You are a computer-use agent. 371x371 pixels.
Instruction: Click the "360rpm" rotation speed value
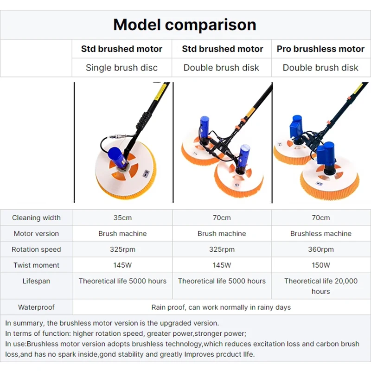(x=321, y=249)
